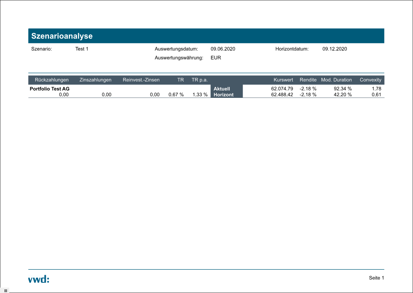Click the Seite 1 page number

point(376,278)
